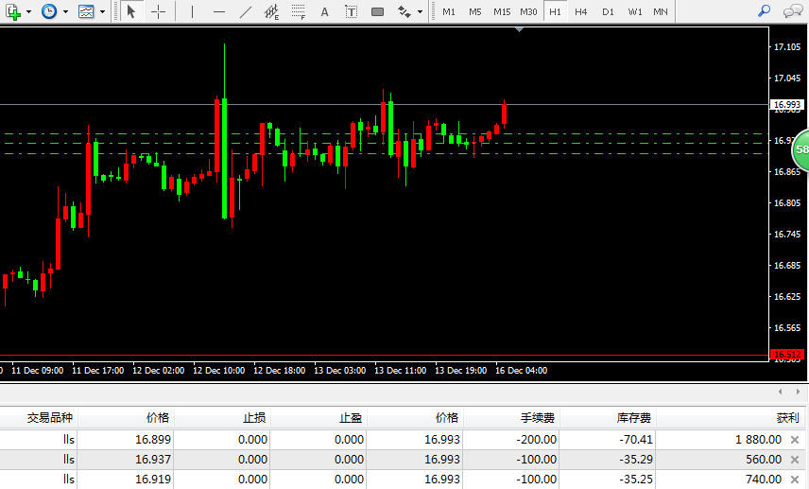809x489 pixels.
Task: Open dropdown arrow next to add indicator icon
Action: point(29,11)
